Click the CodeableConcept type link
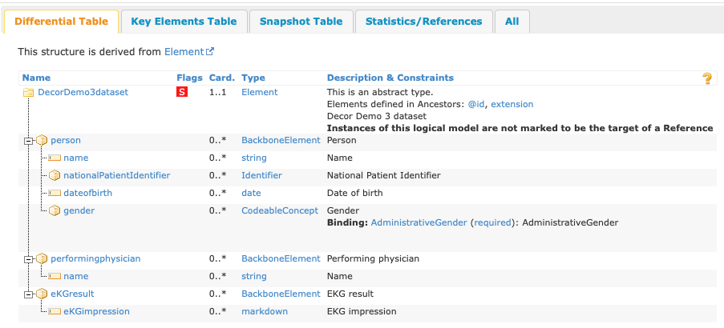The image size is (724, 328). (x=280, y=211)
